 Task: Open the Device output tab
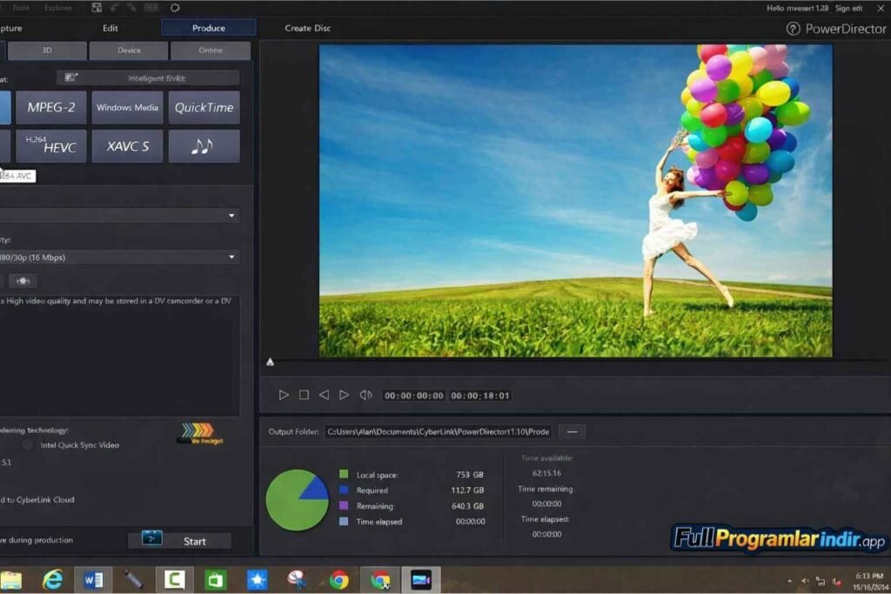[129, 50]
